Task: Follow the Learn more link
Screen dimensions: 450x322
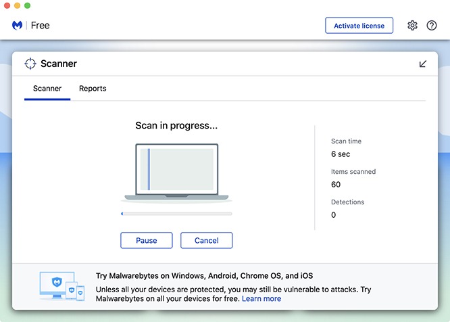Action: (261, 299)
